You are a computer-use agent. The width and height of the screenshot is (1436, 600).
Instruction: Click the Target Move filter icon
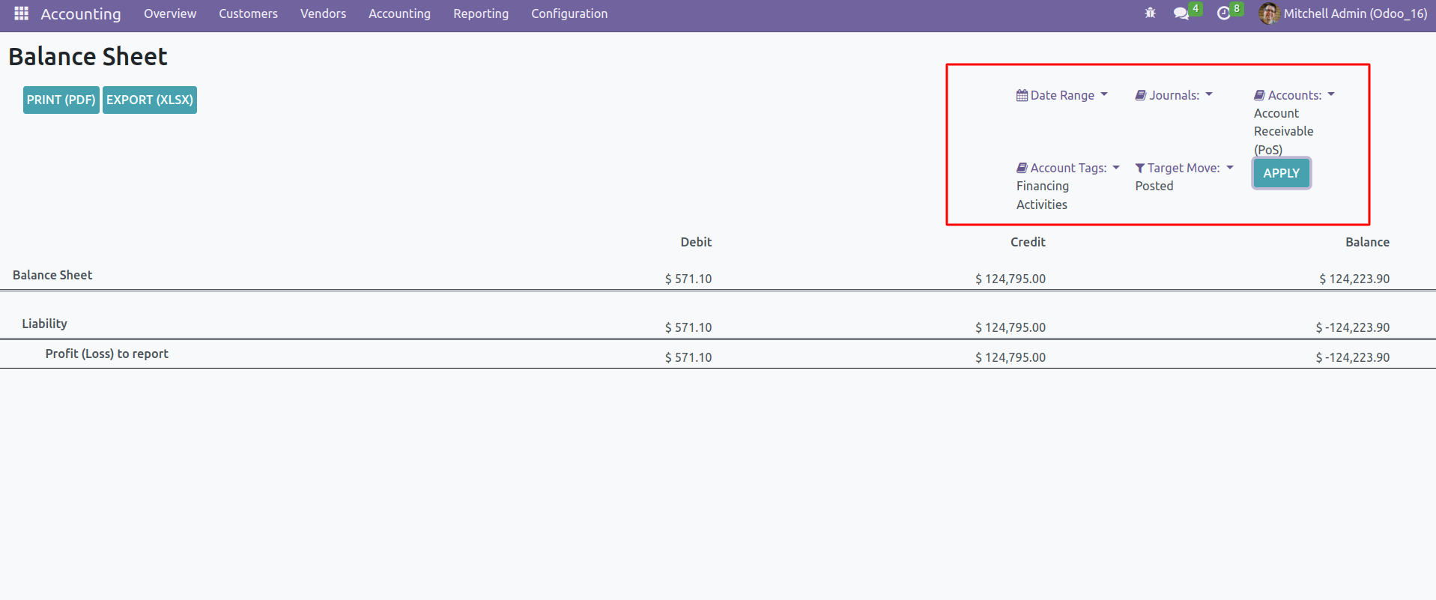tap(1139, 169)
